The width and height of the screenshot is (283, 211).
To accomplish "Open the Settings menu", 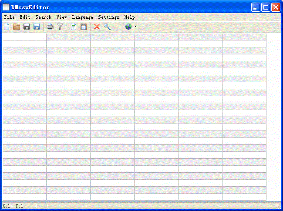I will point(109,17).
